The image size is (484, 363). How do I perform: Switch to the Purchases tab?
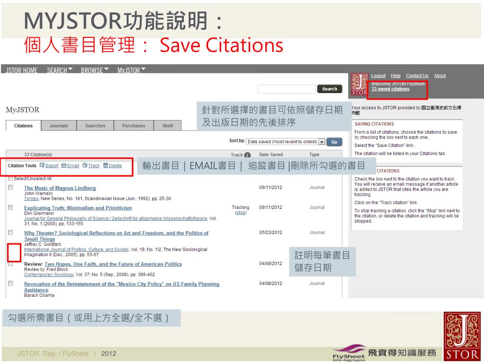(134, 126)
